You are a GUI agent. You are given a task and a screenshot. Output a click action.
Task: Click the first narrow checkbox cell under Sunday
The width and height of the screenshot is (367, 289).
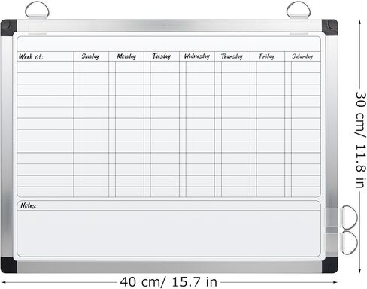coord(77,67)
